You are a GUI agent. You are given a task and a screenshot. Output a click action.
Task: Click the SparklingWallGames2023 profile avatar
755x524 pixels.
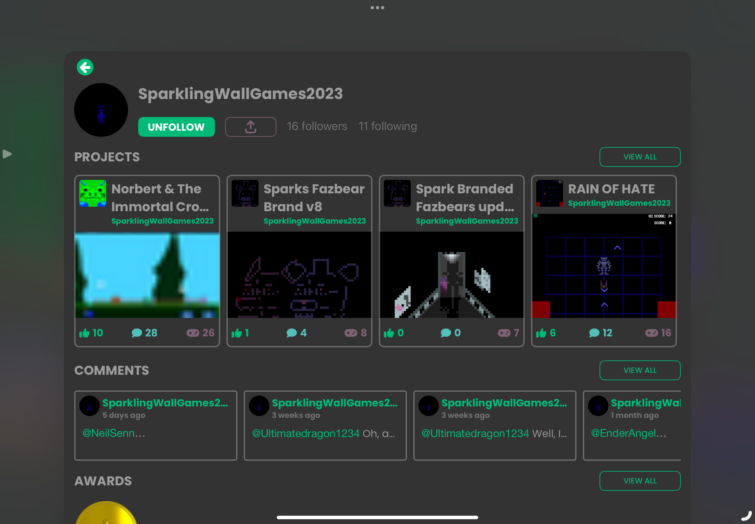click(x=101, y=110)
